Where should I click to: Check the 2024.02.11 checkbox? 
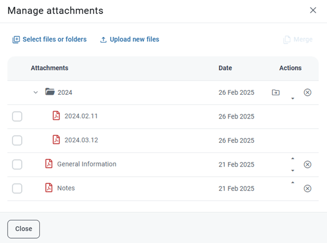click(17, 116)
